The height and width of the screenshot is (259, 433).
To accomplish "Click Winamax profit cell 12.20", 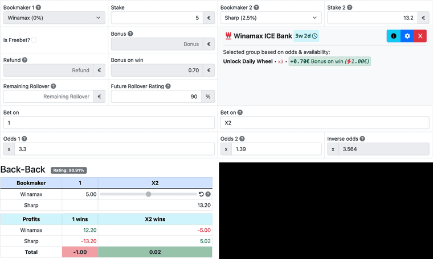I will pos(80,230).
